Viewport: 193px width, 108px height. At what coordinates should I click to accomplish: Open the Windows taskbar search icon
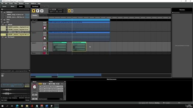pos(7,106)
